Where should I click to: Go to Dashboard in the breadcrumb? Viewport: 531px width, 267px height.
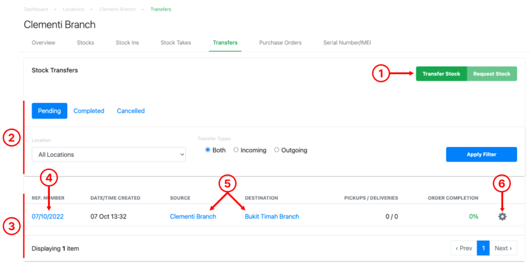click(36, 9)
